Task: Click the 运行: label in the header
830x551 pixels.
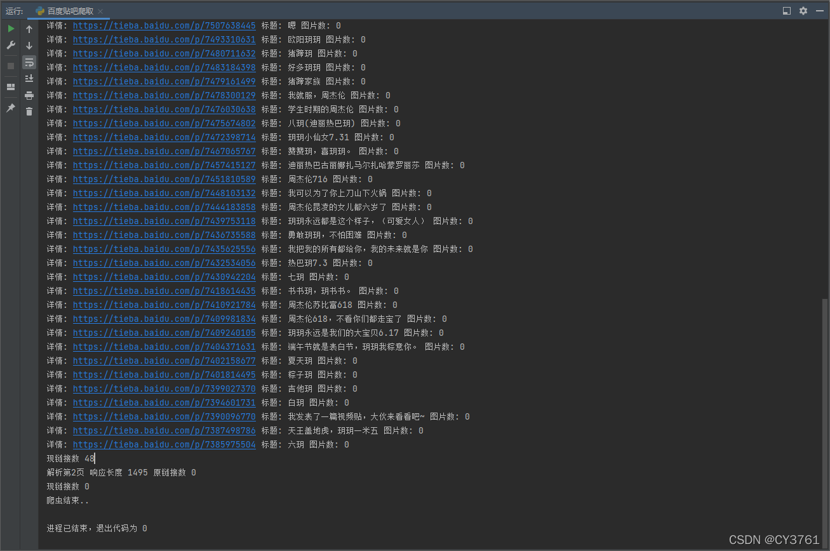Action: click(x=15, y=11)
